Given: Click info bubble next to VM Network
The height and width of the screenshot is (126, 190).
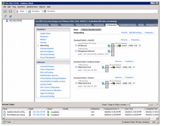Looking at the screenshot, I should click(x=76, y=46).
